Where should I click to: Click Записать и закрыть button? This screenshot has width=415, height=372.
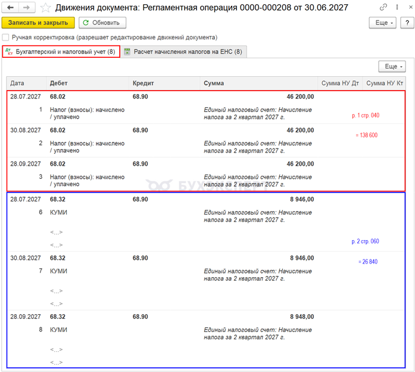point(38,23)
